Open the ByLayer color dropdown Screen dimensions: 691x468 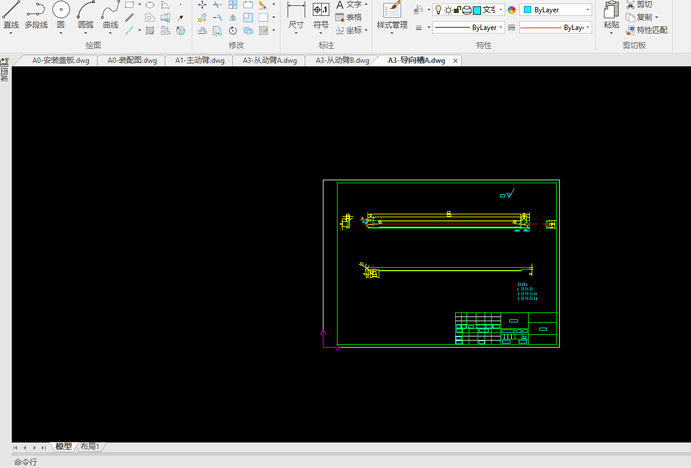click(x=556, y=10)
